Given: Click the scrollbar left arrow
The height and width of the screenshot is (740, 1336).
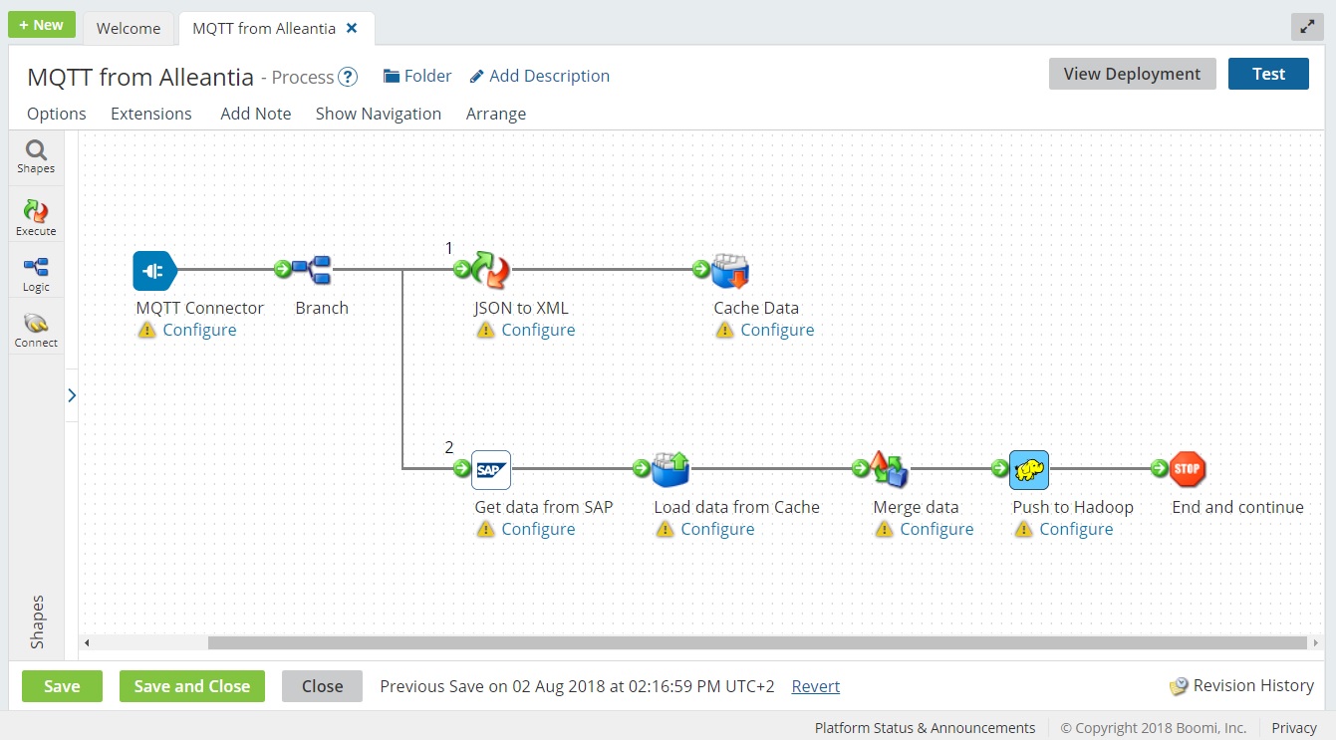Looking at the screenshot, I should coord(87,643).
